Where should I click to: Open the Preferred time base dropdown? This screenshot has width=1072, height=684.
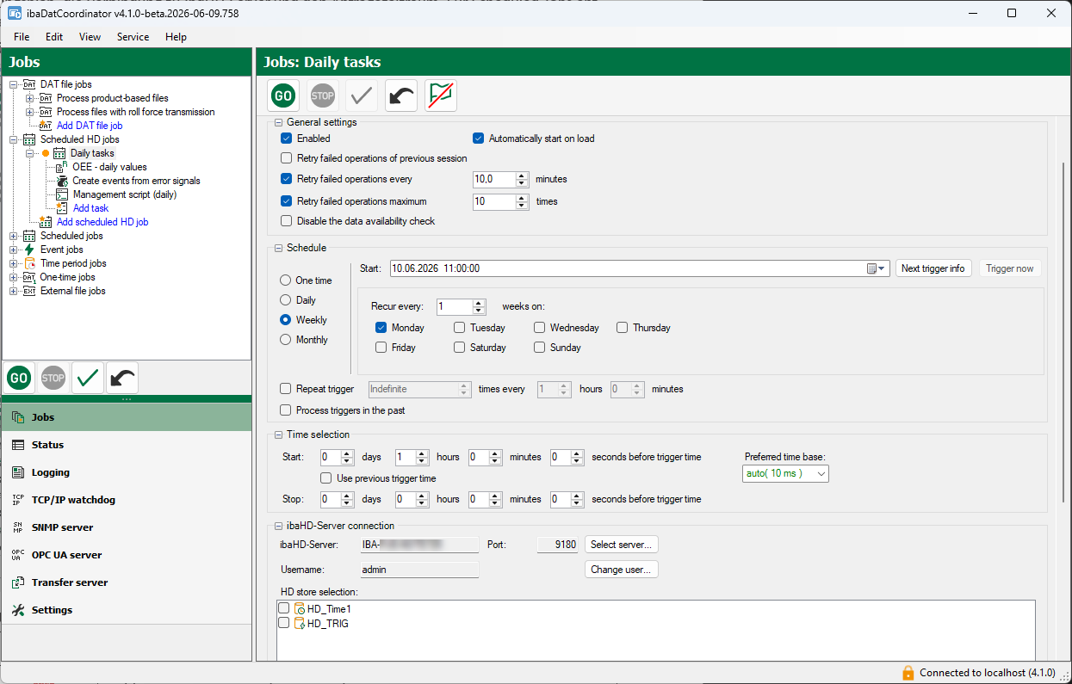click(x=785, y=473)
